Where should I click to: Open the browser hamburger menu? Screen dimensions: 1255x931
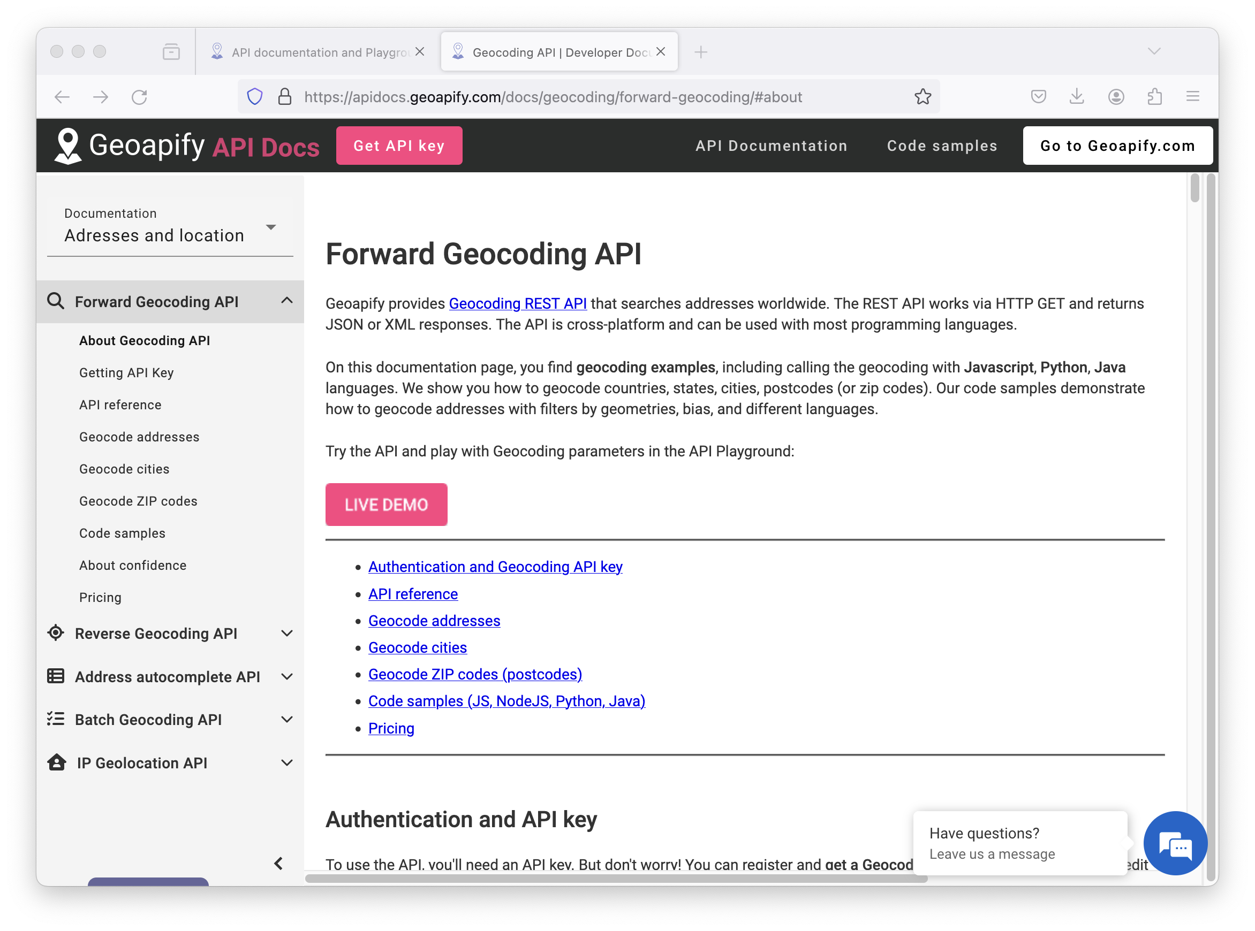click(x=1192, y=96)
